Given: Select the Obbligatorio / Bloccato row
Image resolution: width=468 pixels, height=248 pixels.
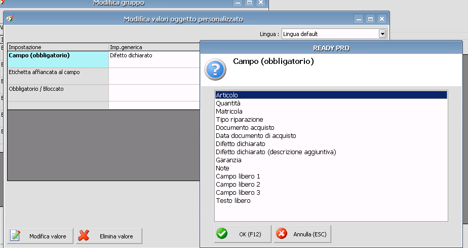Looking at the screenshot, I should [58, 93].
